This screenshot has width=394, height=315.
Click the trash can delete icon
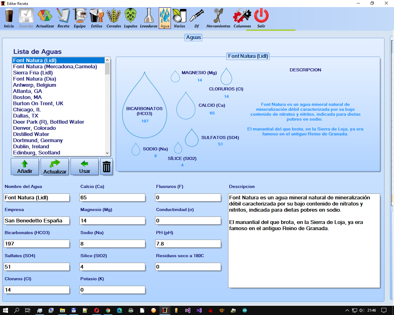pos(107,167)
